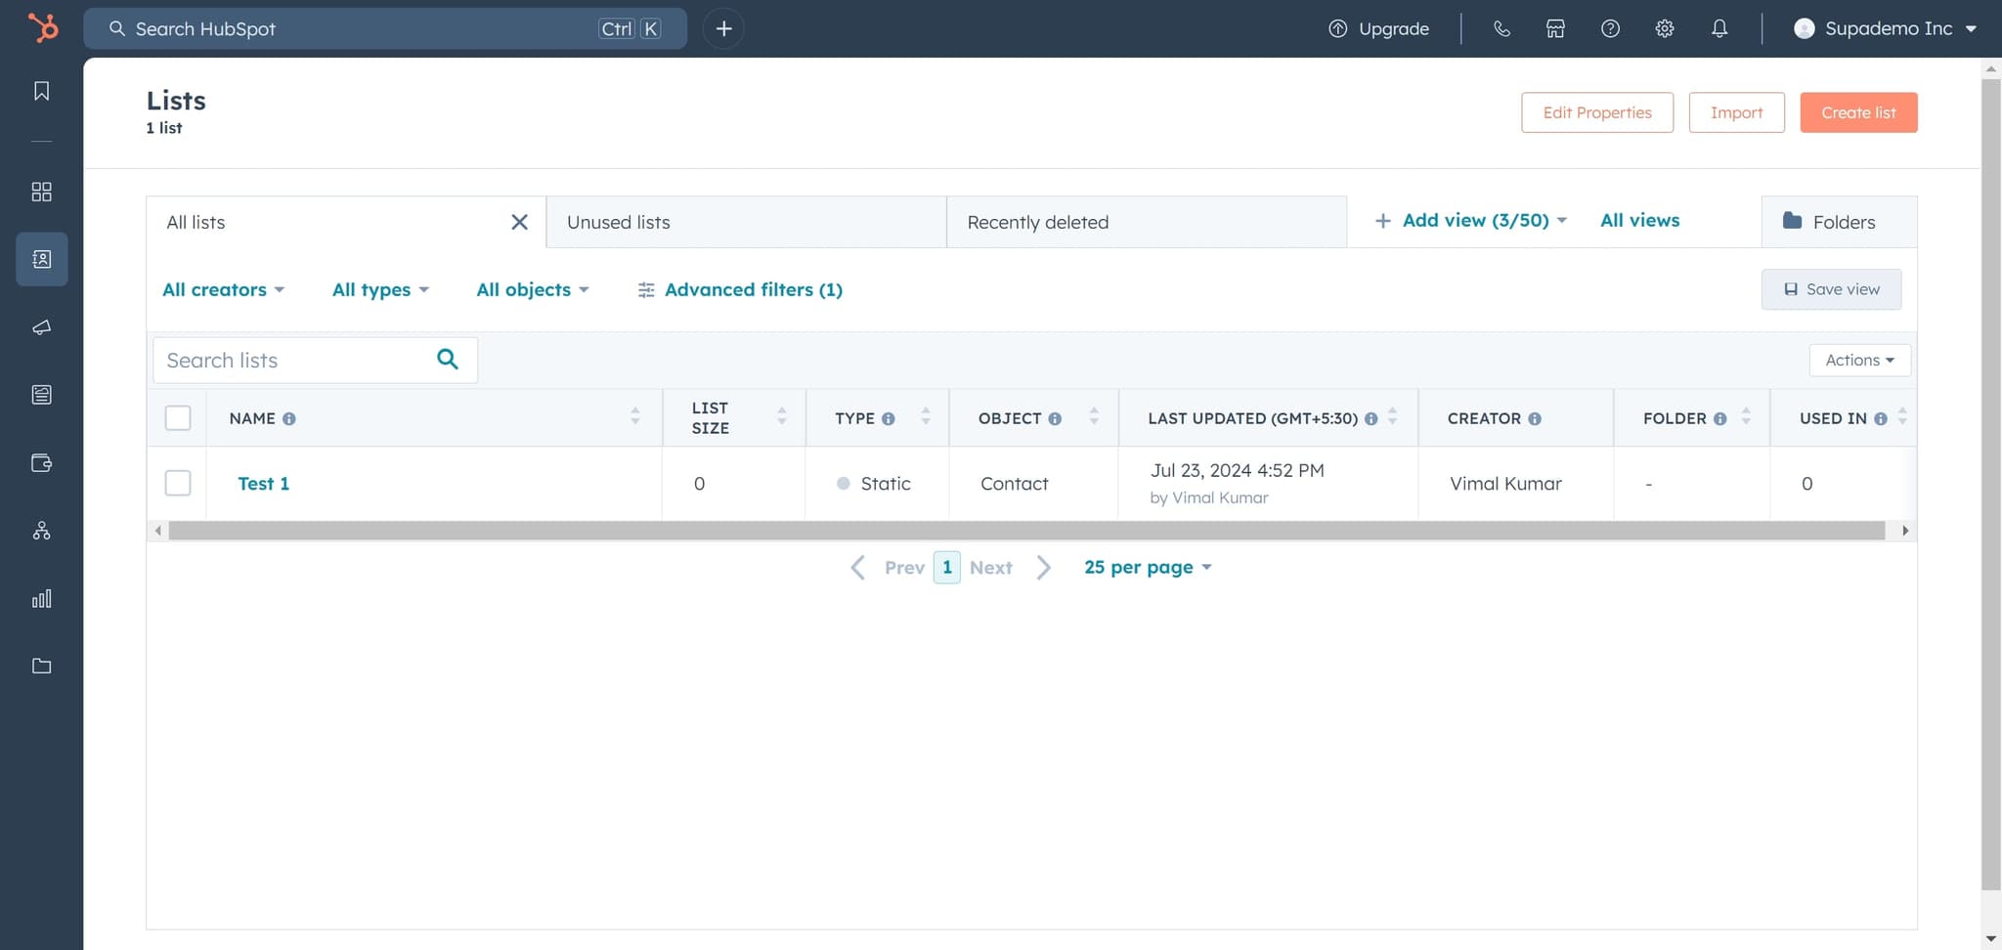The image size is (2002, 950).
Task: Open the Marketplace storefront icon
Action: point(1554,28)
